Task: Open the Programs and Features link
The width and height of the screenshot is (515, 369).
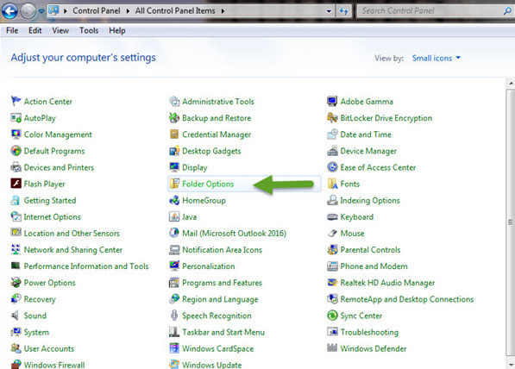Action: click(222, 282)
